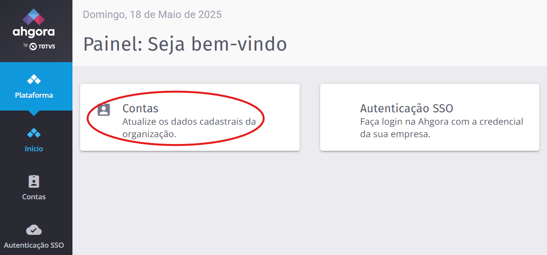Screen dimensions: 547x255
Task: Open the Contas card title
Action: (x=140, y=108)
